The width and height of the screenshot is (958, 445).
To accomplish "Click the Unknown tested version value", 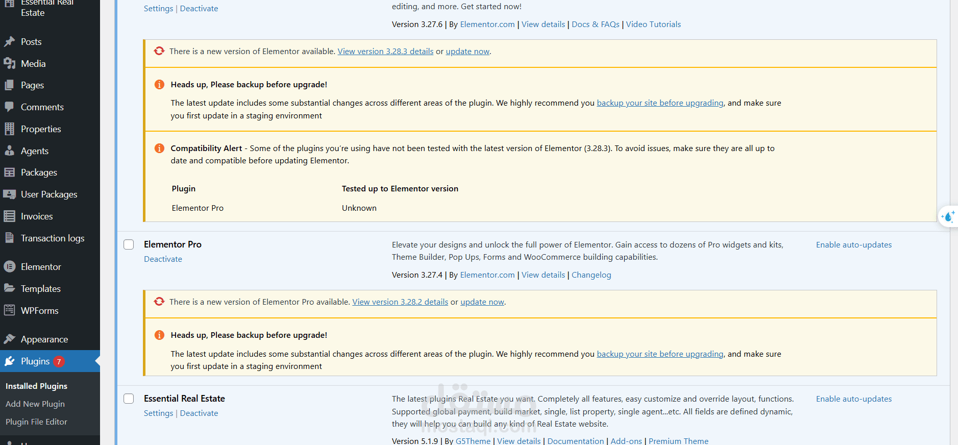I will tap(359, 208).
